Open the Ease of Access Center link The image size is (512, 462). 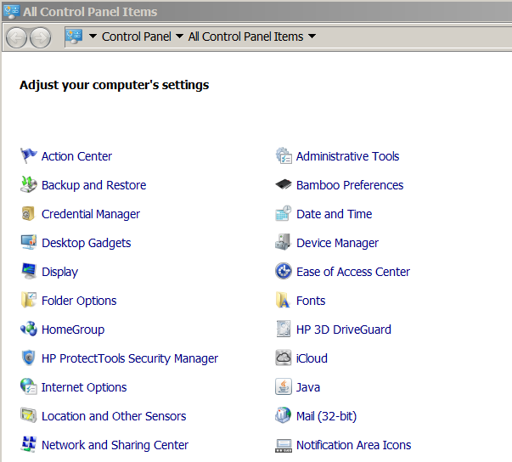coord(353,272)
